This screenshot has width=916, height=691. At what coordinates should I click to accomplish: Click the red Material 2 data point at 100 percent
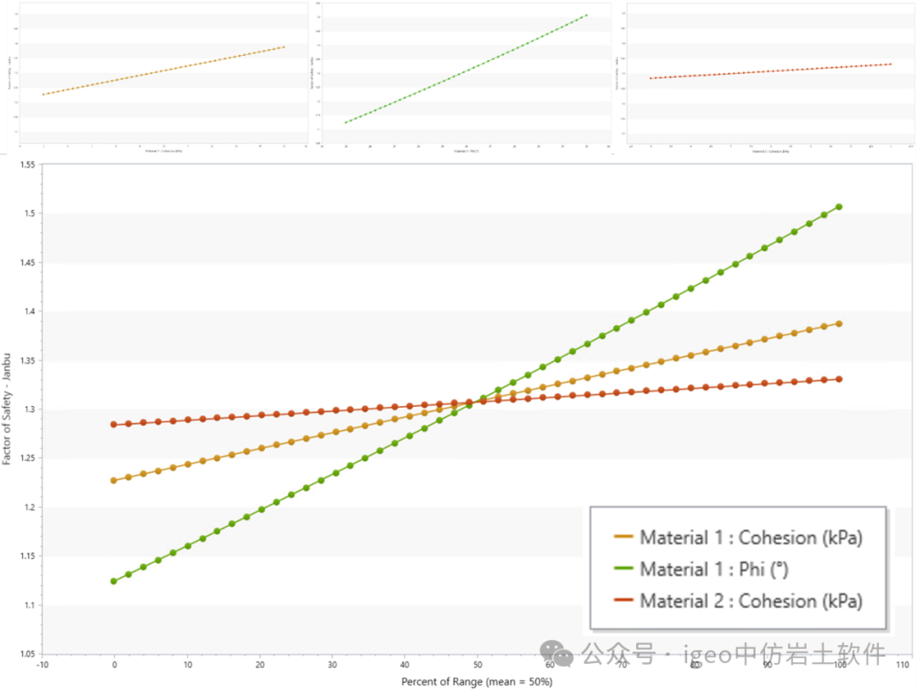(x=839, y=379)
